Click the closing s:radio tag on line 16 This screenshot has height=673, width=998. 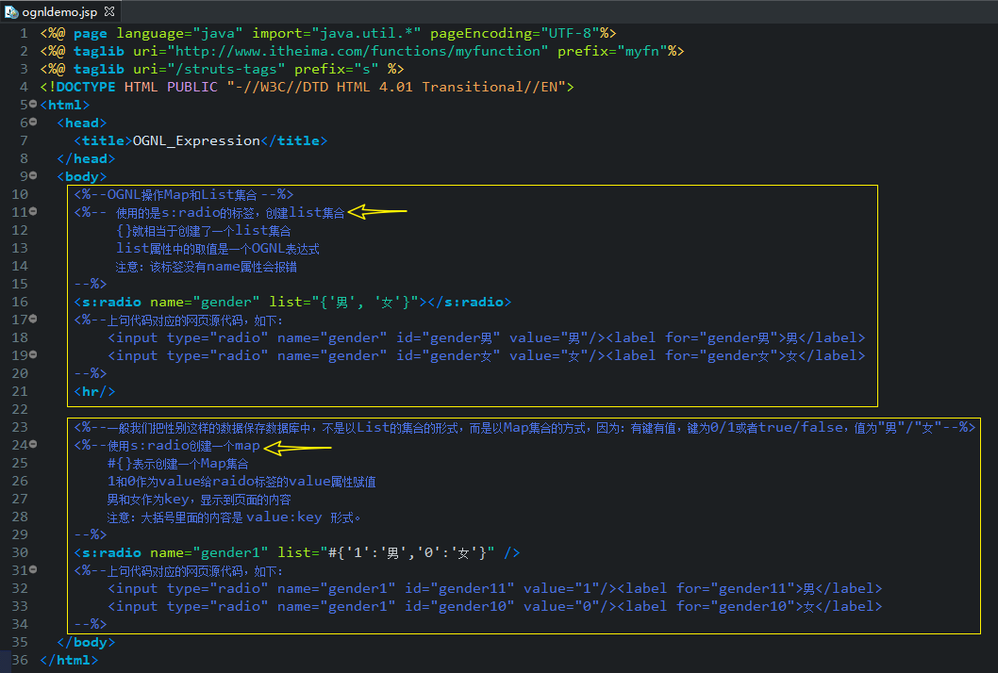tap(470, 303)
